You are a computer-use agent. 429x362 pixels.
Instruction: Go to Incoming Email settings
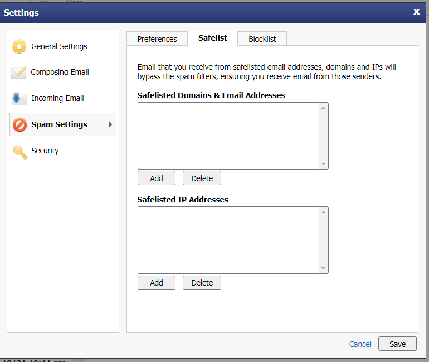[x=57, y=98]
